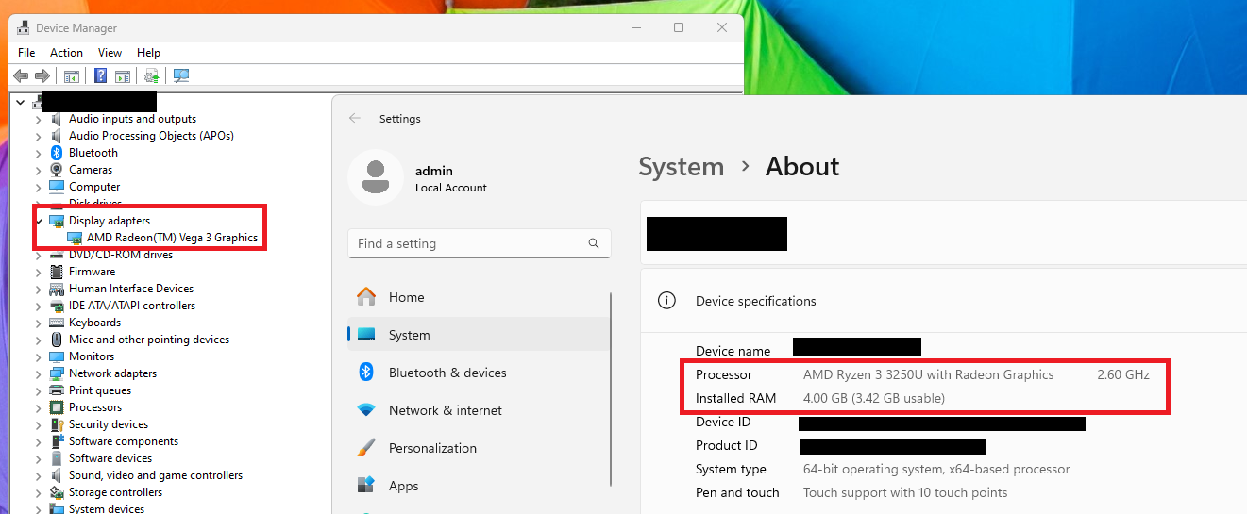Image resolution: width=1247 pixels, height=514 pixels.
Task: Select the Keyboards icon in the device tree
Action: pos(57,323)
